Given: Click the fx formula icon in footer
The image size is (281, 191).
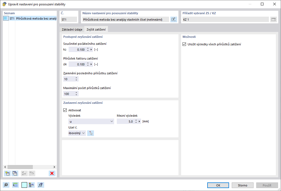Looking at the screenshot, I should coord(41,185).
